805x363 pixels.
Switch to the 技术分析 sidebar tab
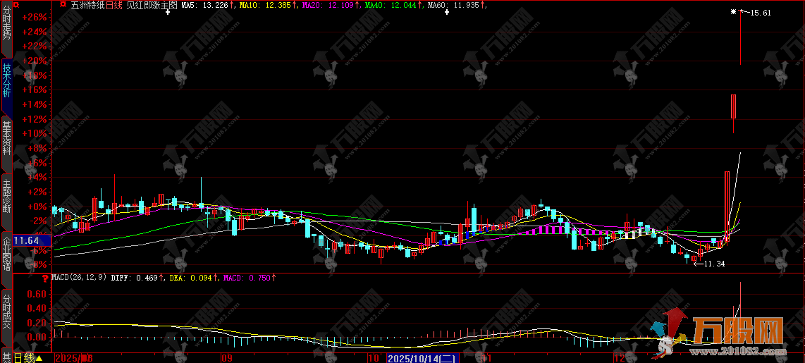[6, 81]
